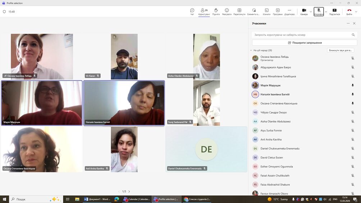Click the red Вийти (Leave) phone icon
Viewport: 361px width, 203px height.
pos(349,10)
